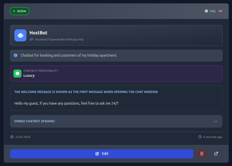Click the link icon beside the chatbot ID
This screenshot has height=166, width=232.
point(31,39)
